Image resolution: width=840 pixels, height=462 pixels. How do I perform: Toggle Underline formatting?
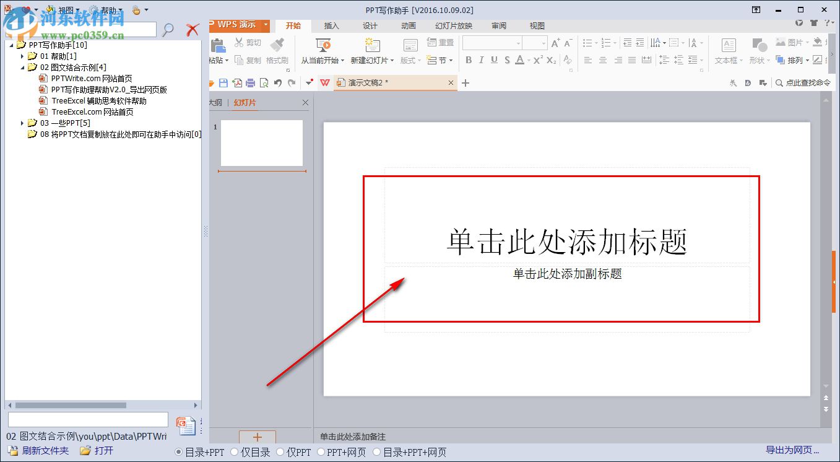[x=494, y=60]
